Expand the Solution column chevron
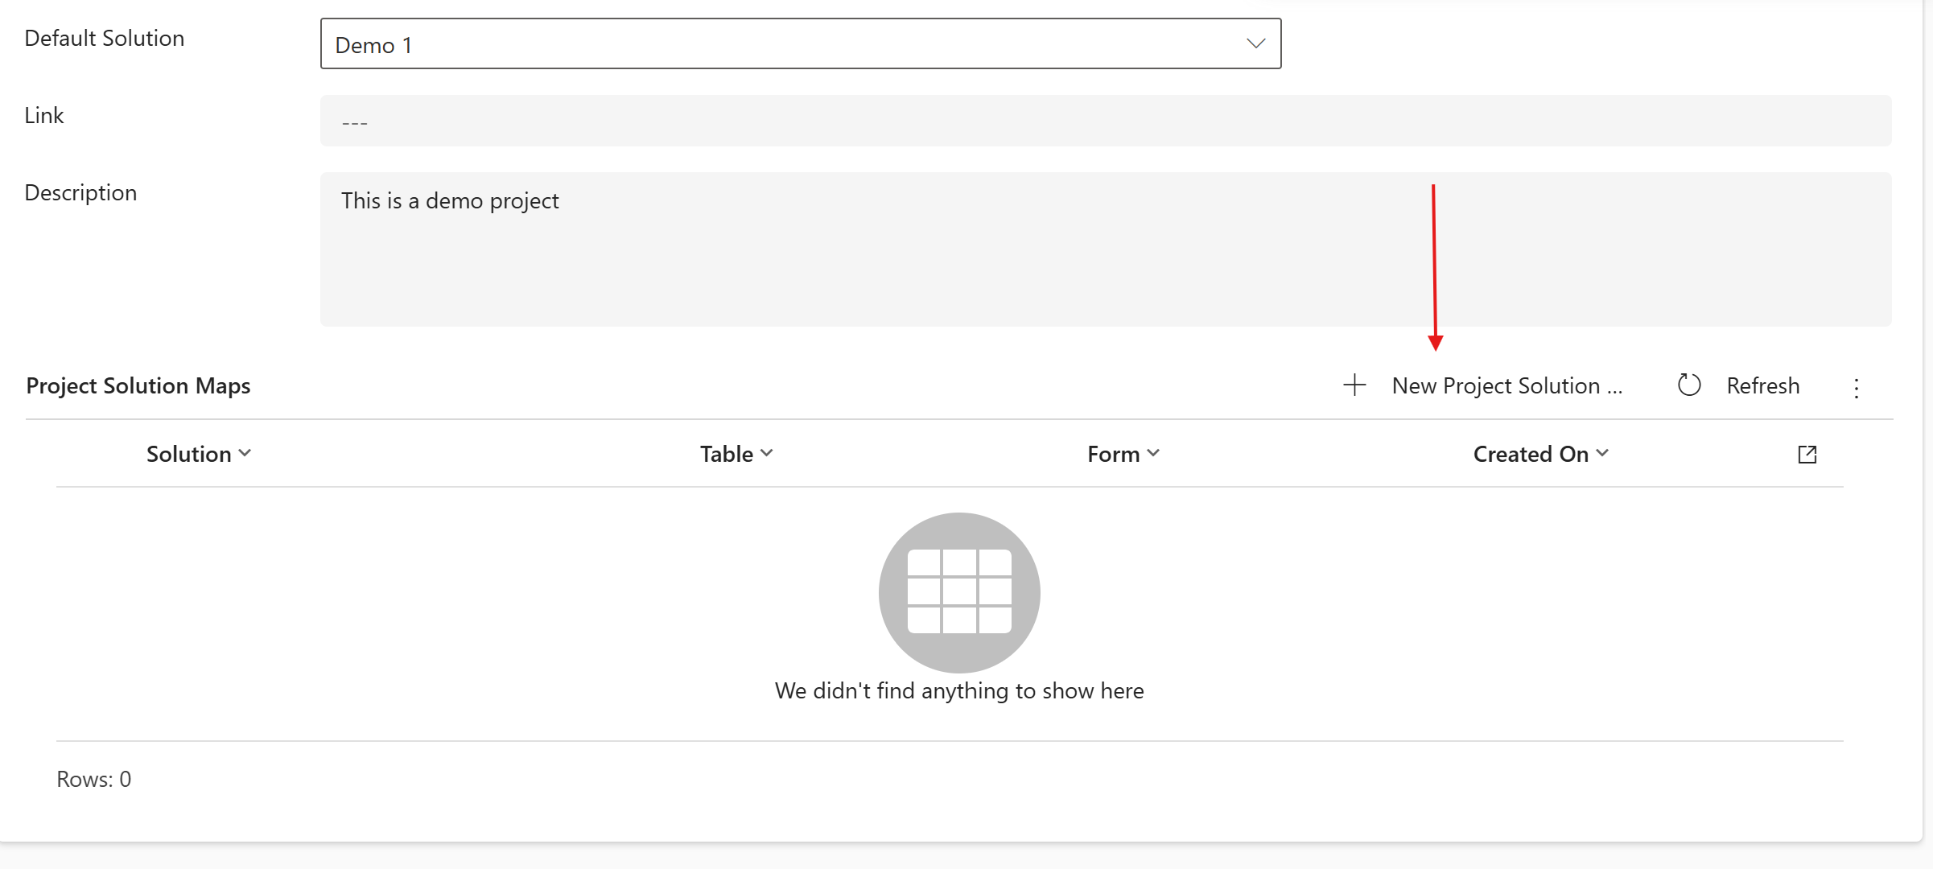 click(x=245, y=453)
